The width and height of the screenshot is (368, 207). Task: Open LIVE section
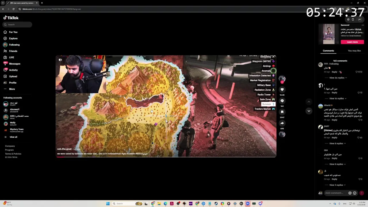[x=9, y=57]
